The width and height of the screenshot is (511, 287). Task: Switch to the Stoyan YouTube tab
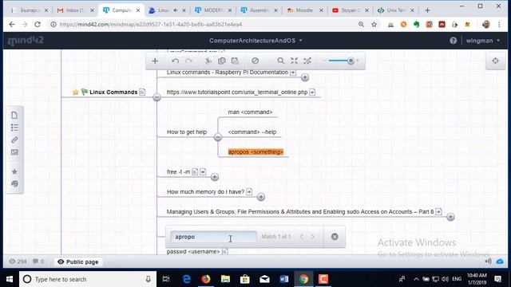[x=350, y=10]
